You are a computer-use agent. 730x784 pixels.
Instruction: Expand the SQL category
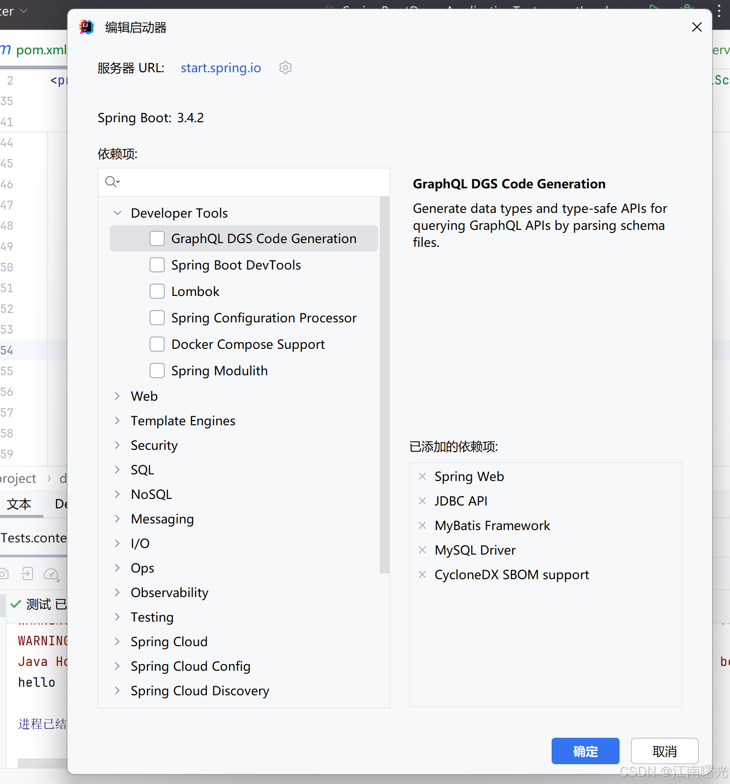point(117,470)
